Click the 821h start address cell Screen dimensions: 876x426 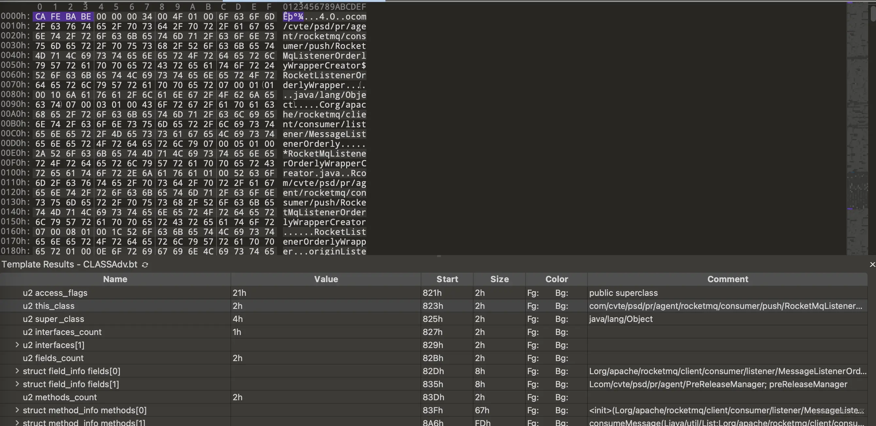point(432,293)
